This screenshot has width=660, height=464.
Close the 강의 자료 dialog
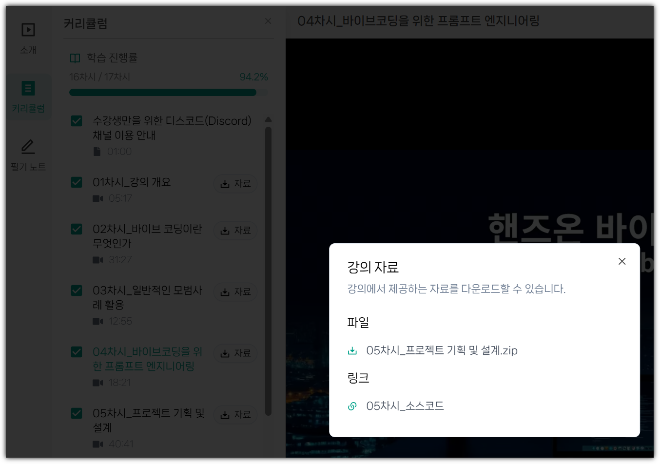622,261
